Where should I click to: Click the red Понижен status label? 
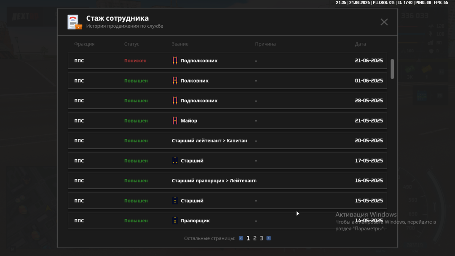click(135, 61)
